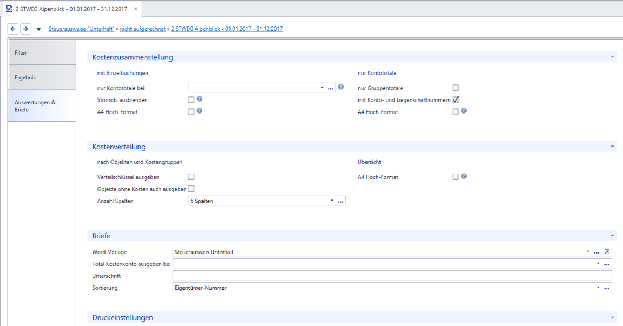Enable Verteilschlüssel ausgeben
The height and width of the screenshot is (326, 623).
coord(191,177)
